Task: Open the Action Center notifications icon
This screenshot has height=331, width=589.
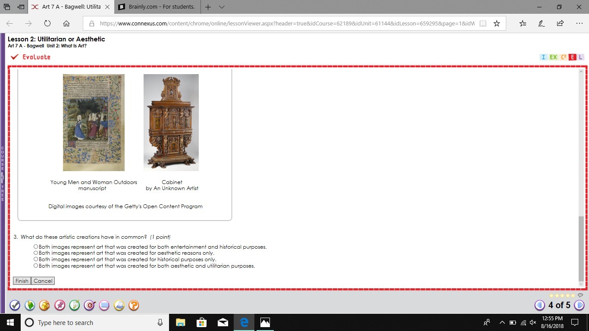Action: pyautogui.click(x=574, y=322)
